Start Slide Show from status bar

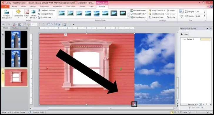click(x=181, y=112)
